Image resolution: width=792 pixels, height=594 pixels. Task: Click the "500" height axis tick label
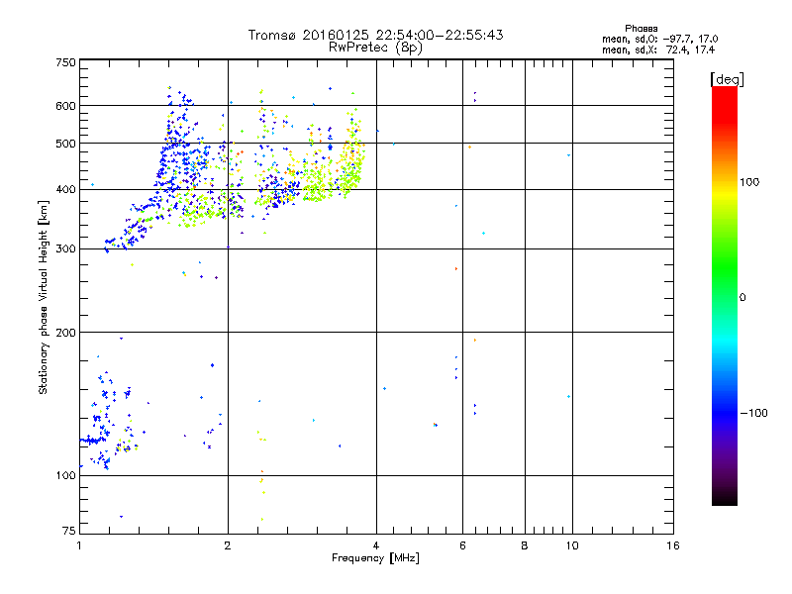tap(65, 144)
